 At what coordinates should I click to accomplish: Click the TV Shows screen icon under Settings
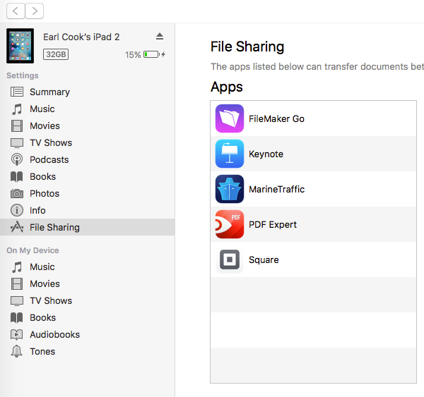17,143
